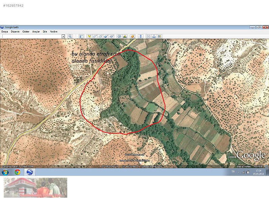Click in the search input field

[x=31, y=36]
